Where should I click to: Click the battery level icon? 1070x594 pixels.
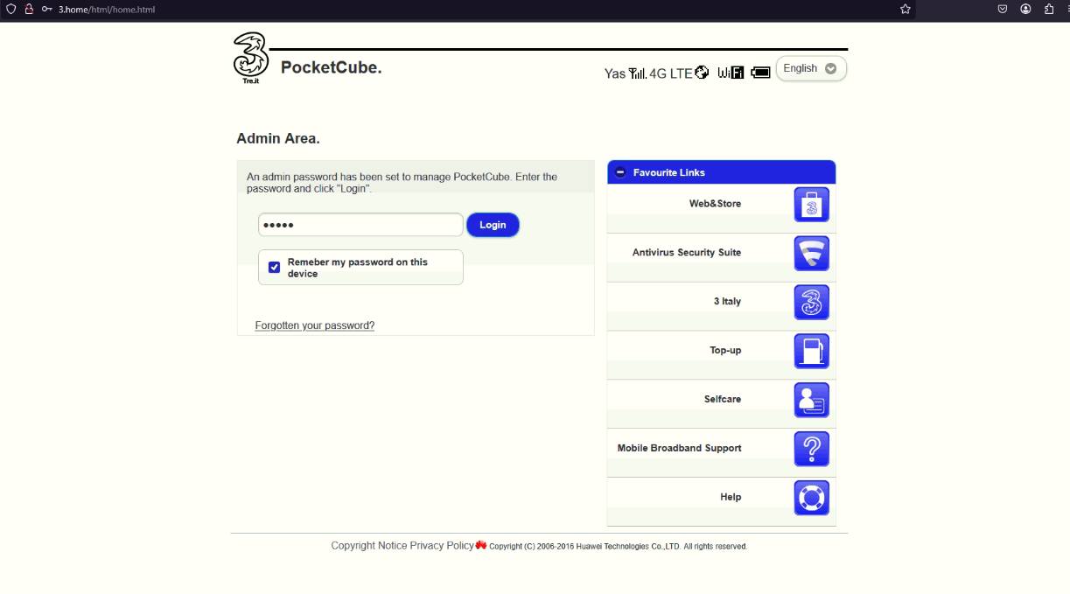pos(761,73)
